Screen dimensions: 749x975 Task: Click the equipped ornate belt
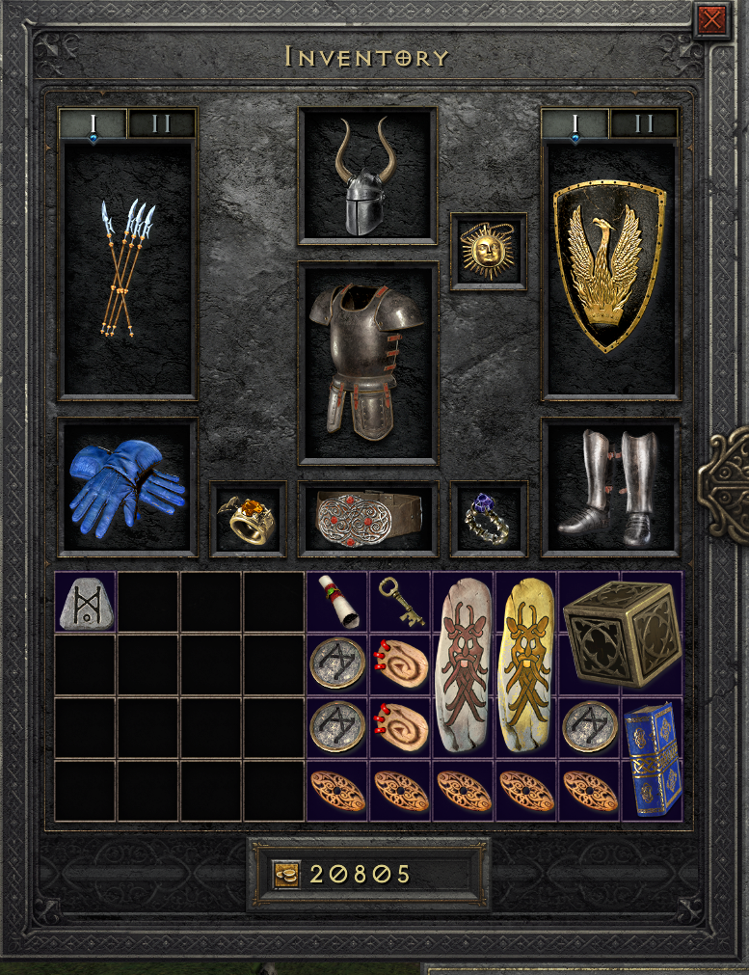(368, 518)
